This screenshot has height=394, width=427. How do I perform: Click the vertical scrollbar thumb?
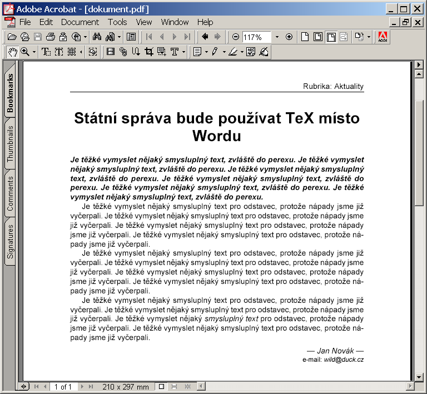point(419,153)
